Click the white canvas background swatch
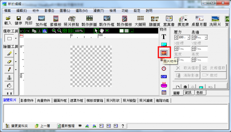The width and height of the screenshot is (231, 132). [122, 31]
